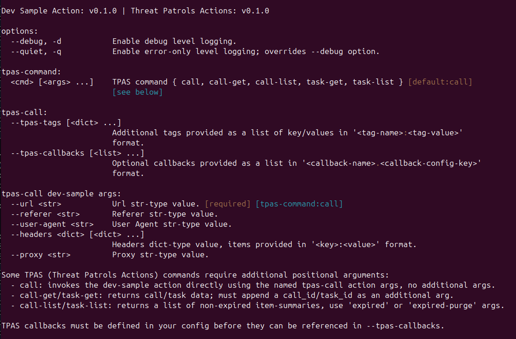Screen dimensions: 516x339
Task: Click the --quiet, -q option text
Action: pyautogui.click(x=36, y=52)
